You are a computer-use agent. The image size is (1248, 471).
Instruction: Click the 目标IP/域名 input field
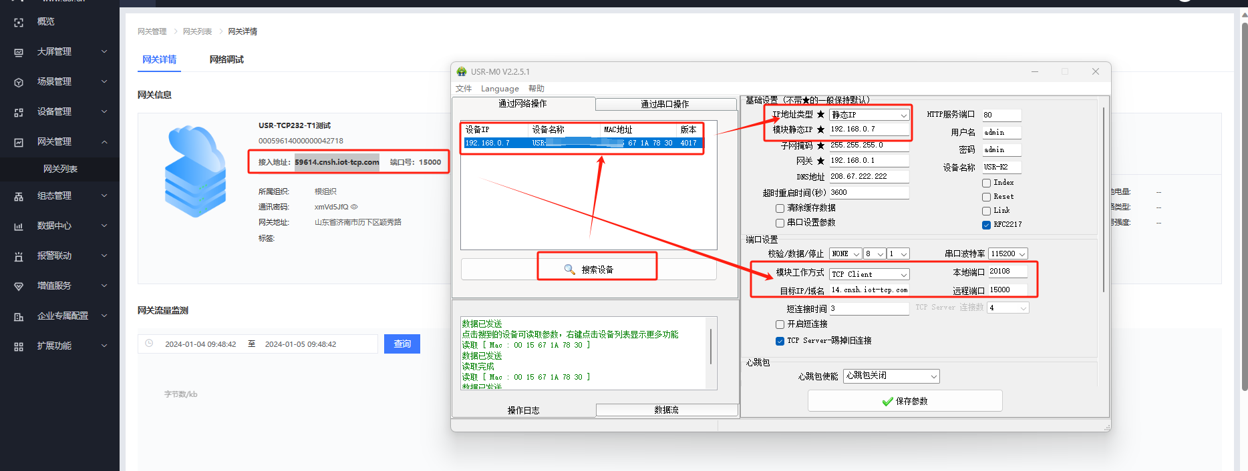[869, 290]
